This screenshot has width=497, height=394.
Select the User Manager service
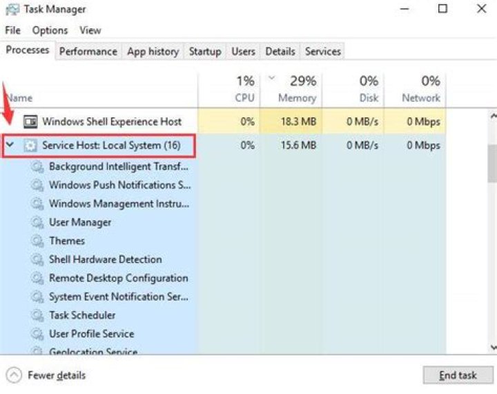[x=80, y=223]
